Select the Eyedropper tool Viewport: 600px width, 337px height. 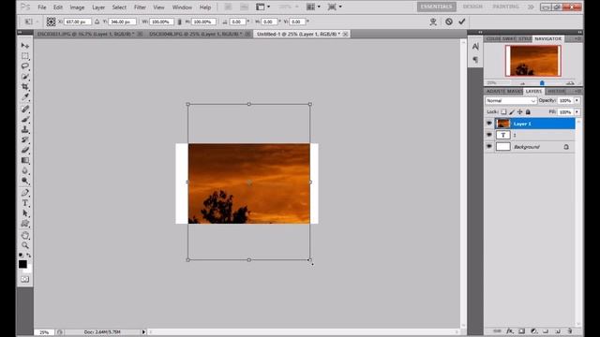tap(25, 97)
